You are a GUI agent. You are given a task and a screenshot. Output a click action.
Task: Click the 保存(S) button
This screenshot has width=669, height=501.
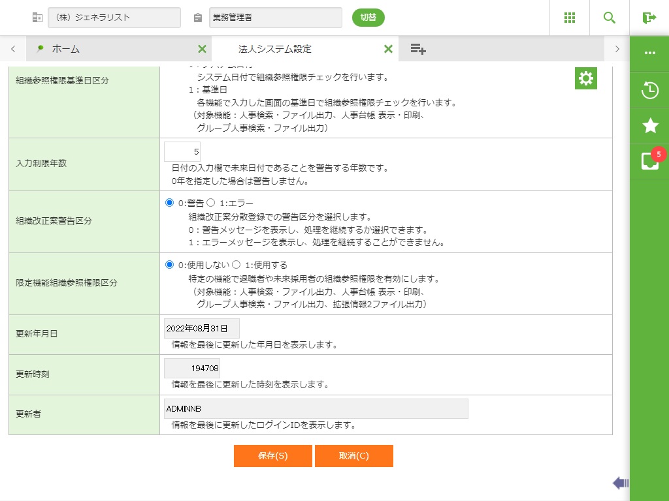tap(272, 456)
